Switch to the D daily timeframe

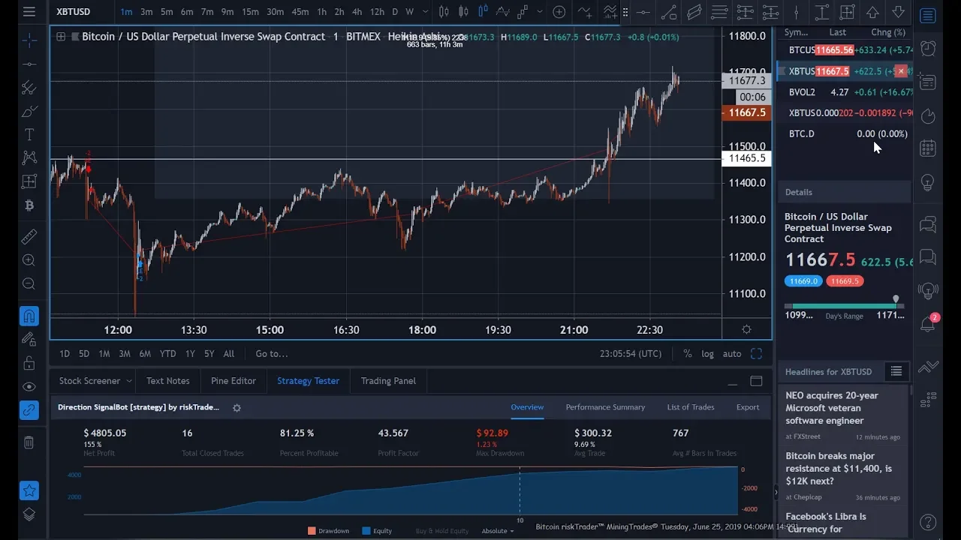tap(395, 11)
